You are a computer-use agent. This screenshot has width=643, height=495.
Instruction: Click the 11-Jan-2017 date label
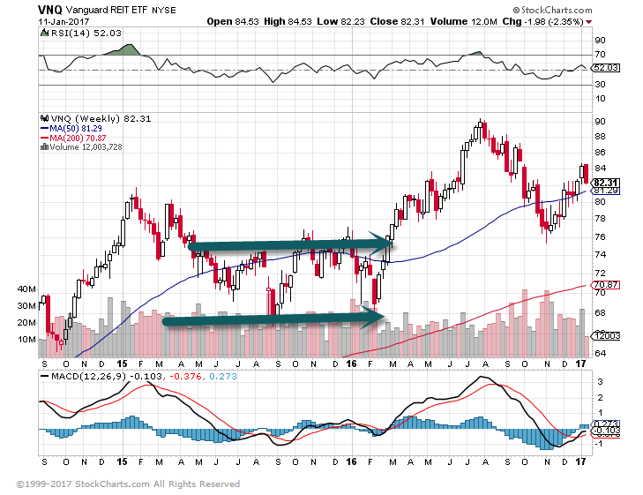point(64,21)
